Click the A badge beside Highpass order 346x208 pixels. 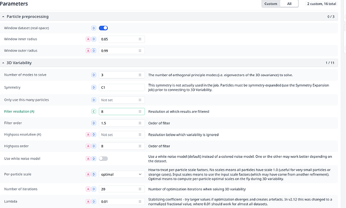click(88, 146)
